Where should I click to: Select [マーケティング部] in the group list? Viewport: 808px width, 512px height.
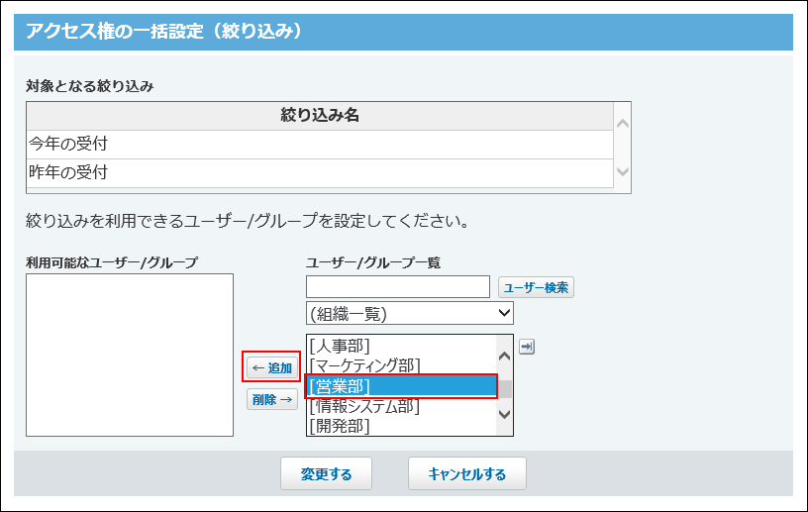pyautogui.click(x=401, y=365)
